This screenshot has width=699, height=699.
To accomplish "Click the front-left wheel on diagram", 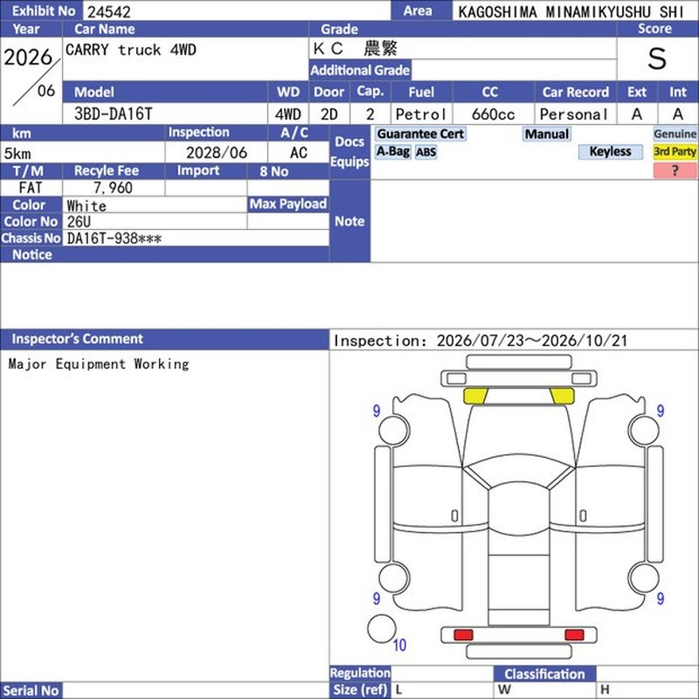I will pyautogui.click(x=394, y=430).
